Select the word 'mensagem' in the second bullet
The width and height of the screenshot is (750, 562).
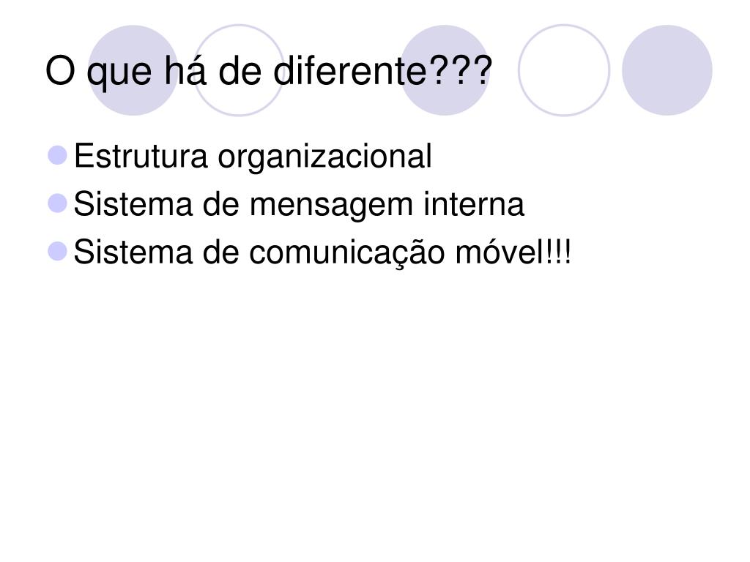[331, 206]
